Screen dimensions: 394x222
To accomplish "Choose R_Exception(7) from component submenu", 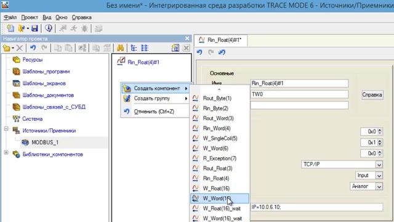I will (220, 158).
